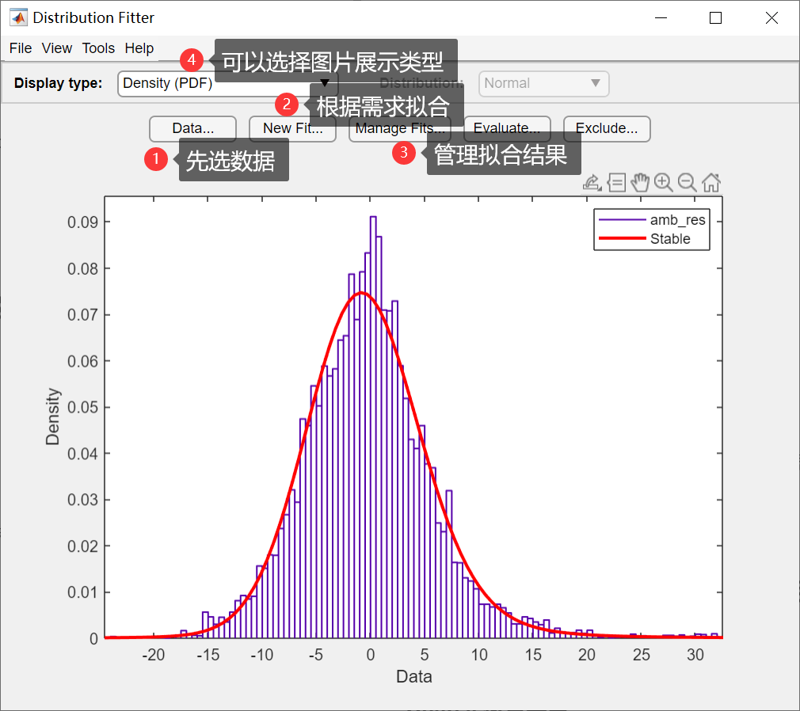
Task: Click the Exclude... button
Action: pyautogui.click(x=607, y=128)
